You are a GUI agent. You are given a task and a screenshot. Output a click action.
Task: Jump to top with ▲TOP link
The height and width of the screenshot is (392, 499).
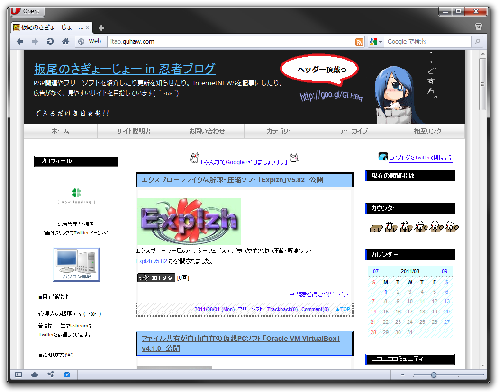click(x=343, y=309)
